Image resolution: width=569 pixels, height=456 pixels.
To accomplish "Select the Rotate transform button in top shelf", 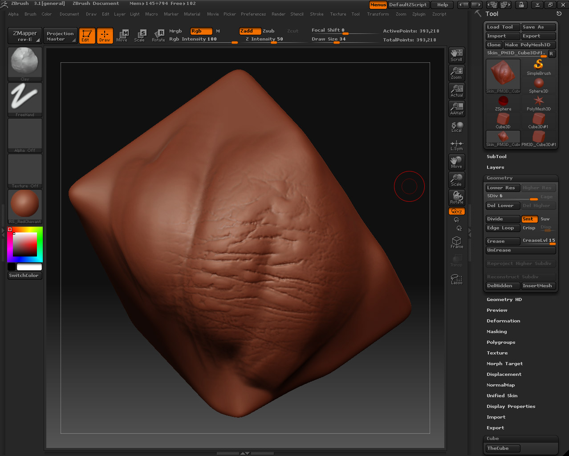I will click(x=158, y=36).
